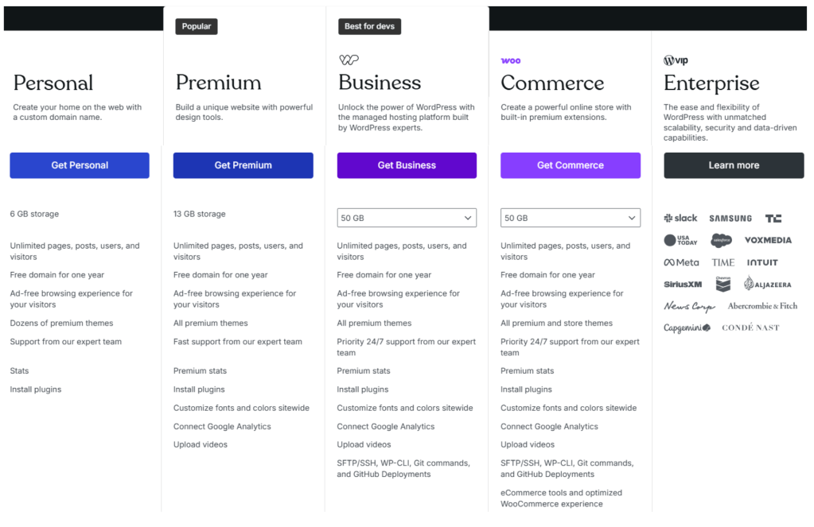
Task: Open the Commerce plan storage dropdown
Action: click(571, 217)
